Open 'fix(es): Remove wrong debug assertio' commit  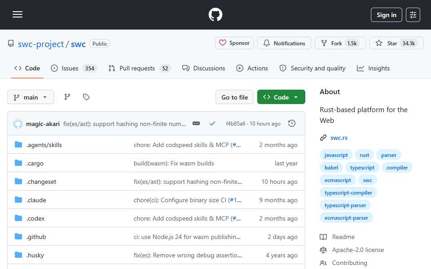click(188, 255)
